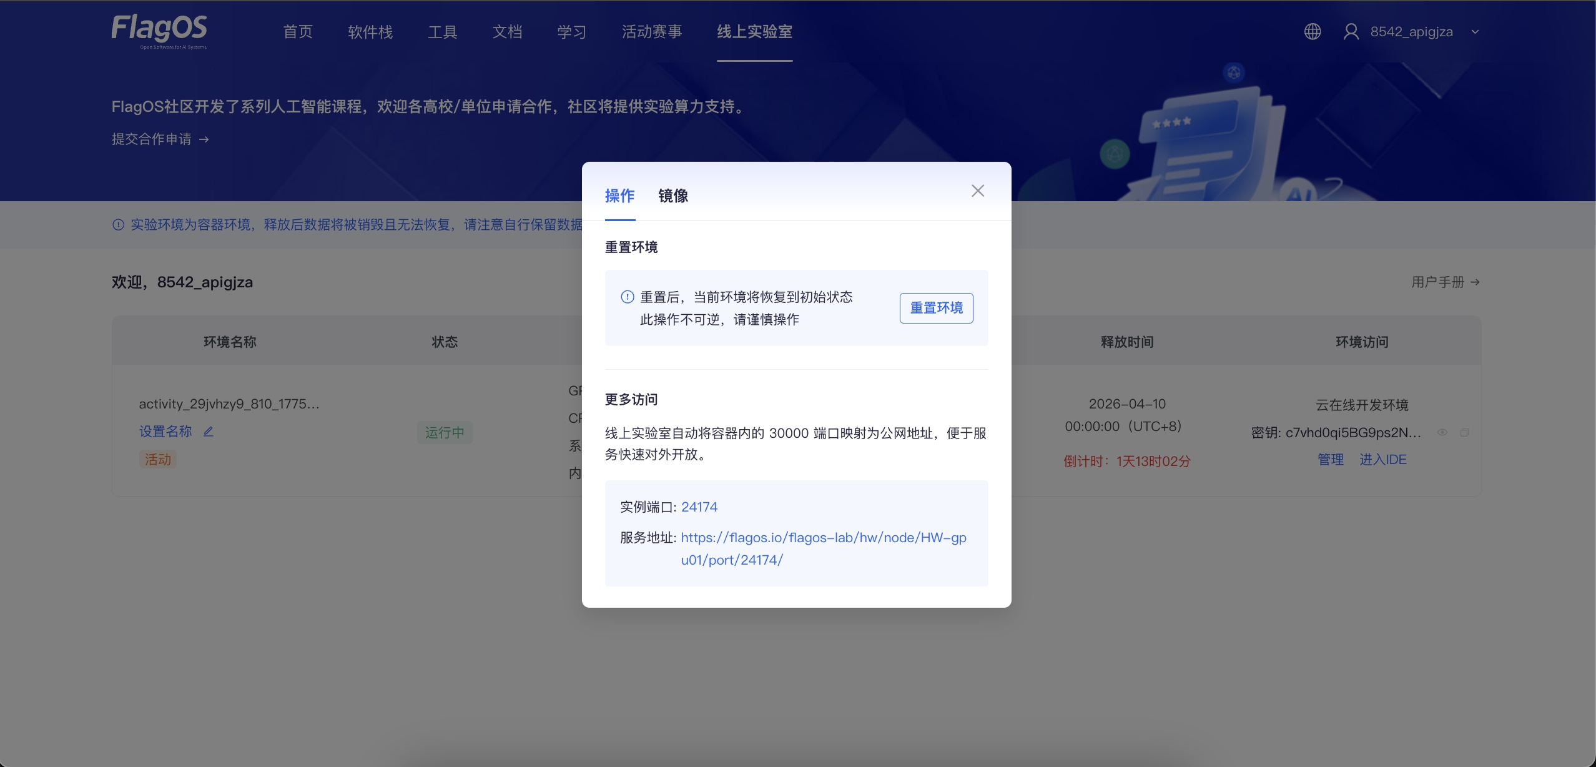The image size is (1596, 767).
Task: Go to 首页 in navigation
Action: pos(298,32)
